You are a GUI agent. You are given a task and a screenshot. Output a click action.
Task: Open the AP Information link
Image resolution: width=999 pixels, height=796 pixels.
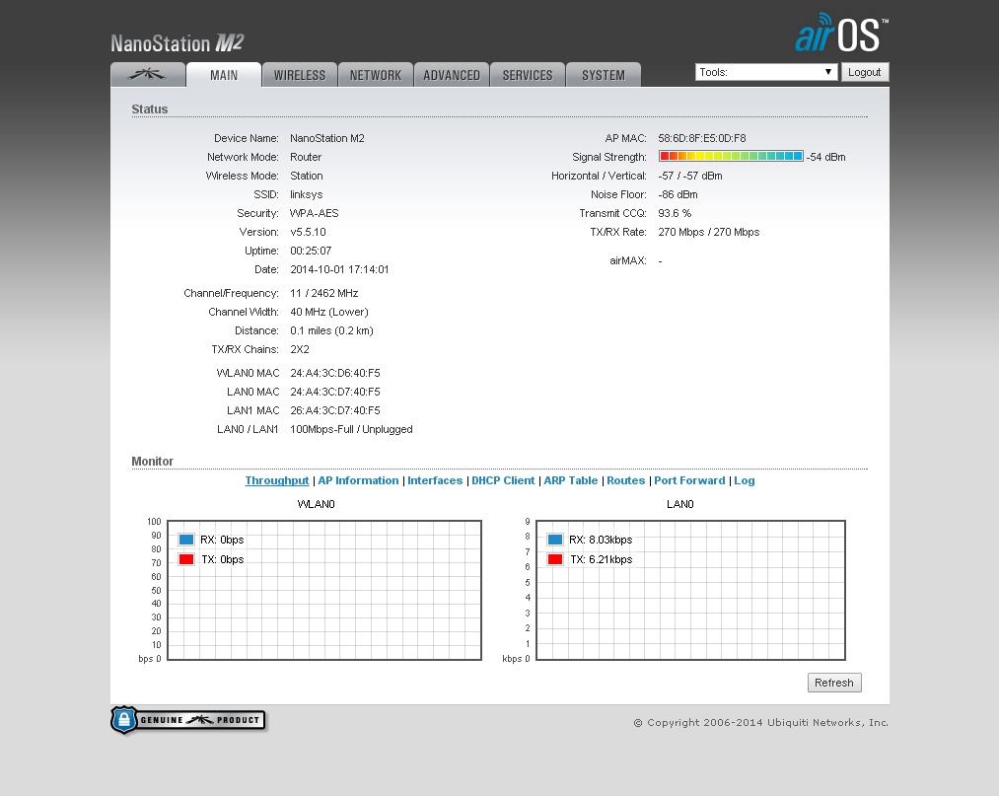tap(358, 480)
